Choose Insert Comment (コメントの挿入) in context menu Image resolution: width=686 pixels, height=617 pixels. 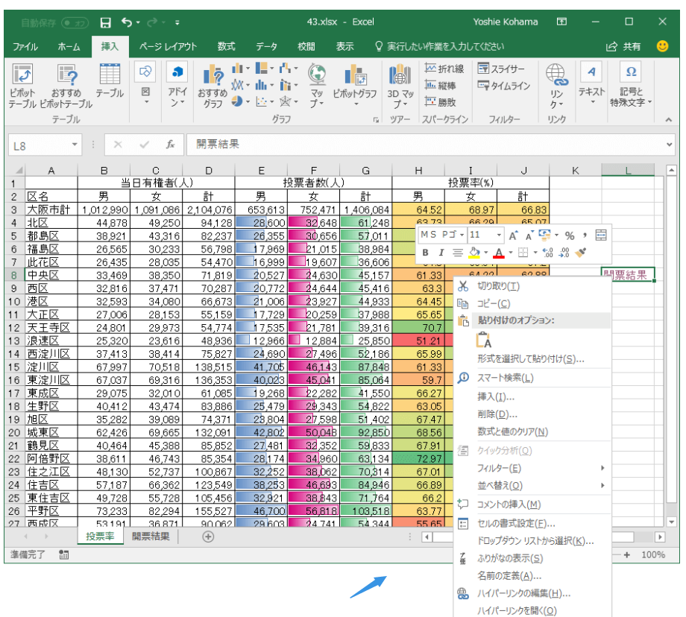coord(532,504)
